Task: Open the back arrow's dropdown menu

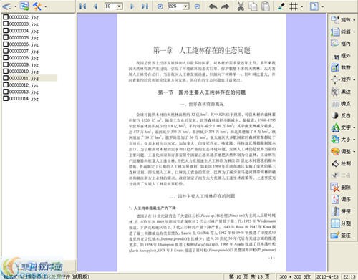Action: [x=16, y=6]
